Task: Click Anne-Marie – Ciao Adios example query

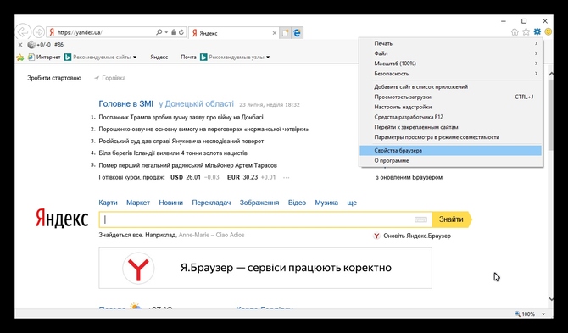Action: pyautogui.click(x=212, y=236)
